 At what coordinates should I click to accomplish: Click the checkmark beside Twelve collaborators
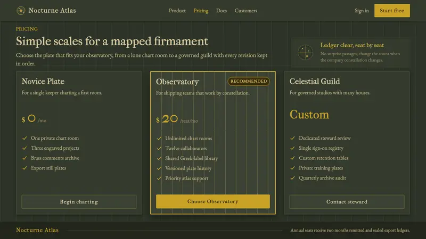(x=159, y=149)
